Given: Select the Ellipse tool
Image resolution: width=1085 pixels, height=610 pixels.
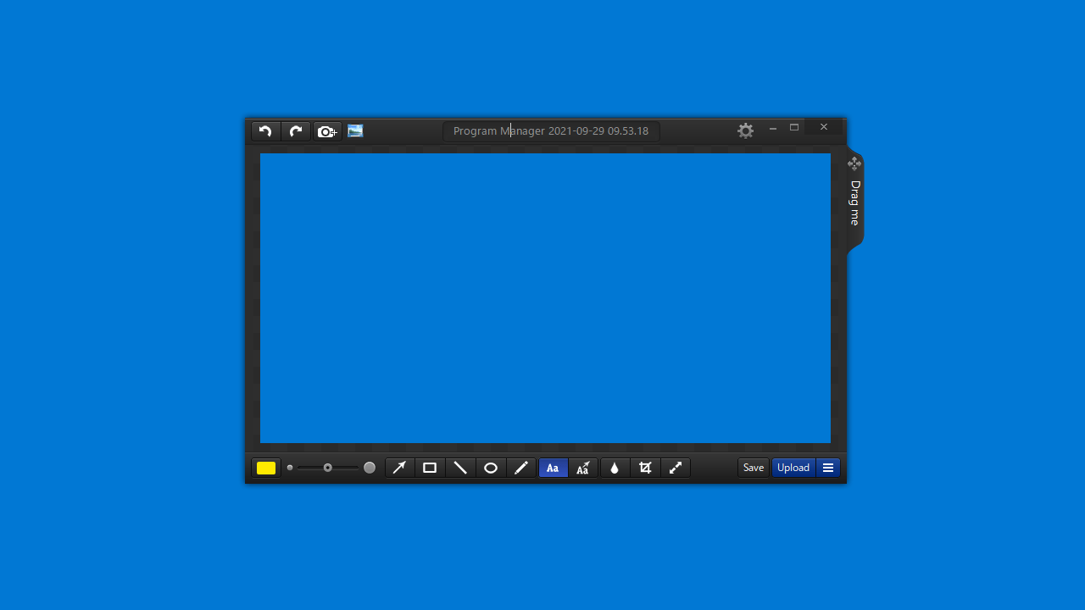Looking at the screenshot, I should click(491, 468).
